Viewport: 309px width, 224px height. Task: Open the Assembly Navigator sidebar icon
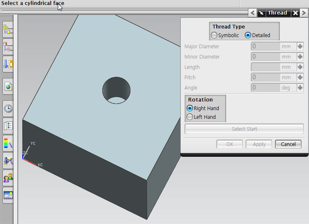pyautogui.click(x=8, y=30)
